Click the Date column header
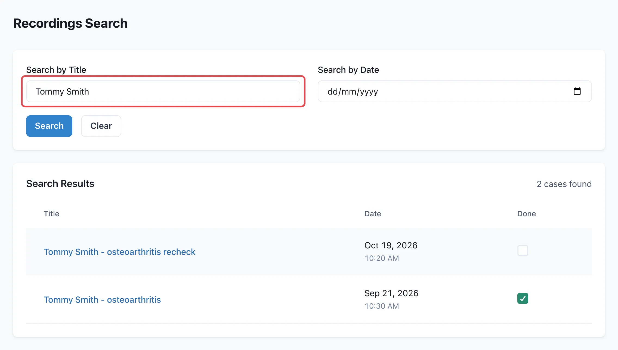Viewport: 618px width, 350px height. (x=373, y=214)
